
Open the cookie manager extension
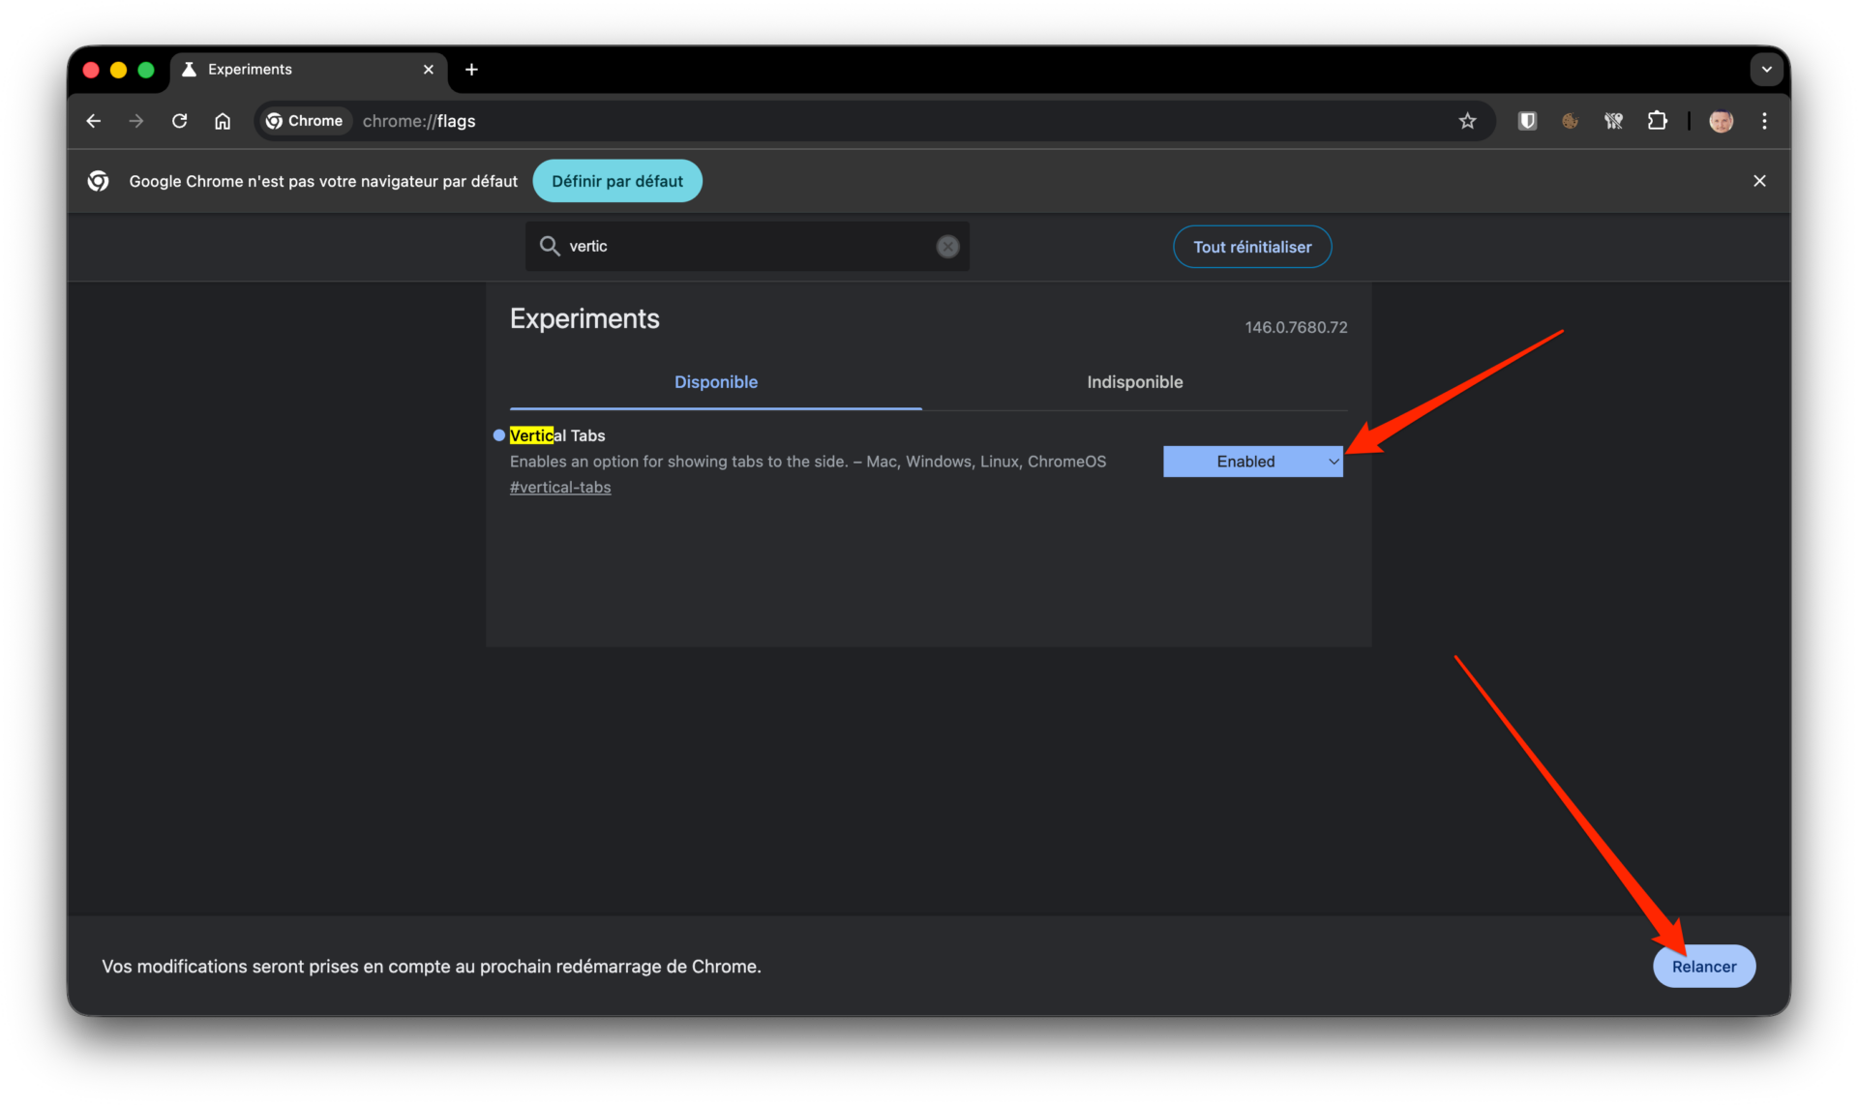click(1570, 120)
